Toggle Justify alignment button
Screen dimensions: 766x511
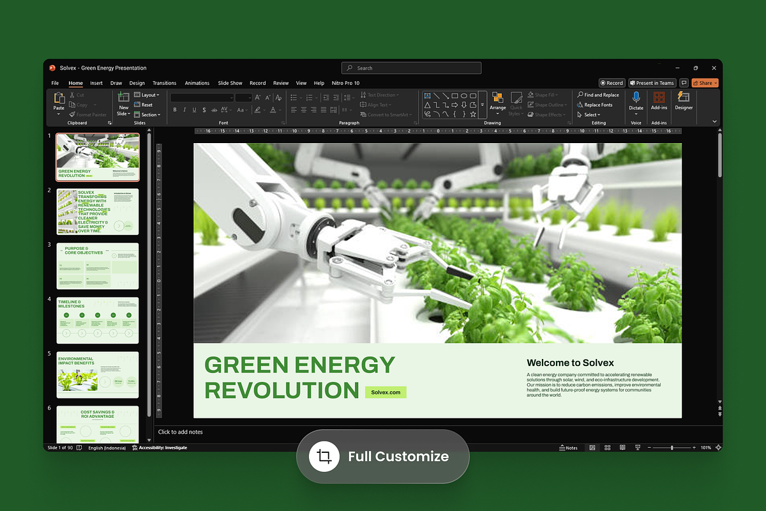(x=324, y=110)
